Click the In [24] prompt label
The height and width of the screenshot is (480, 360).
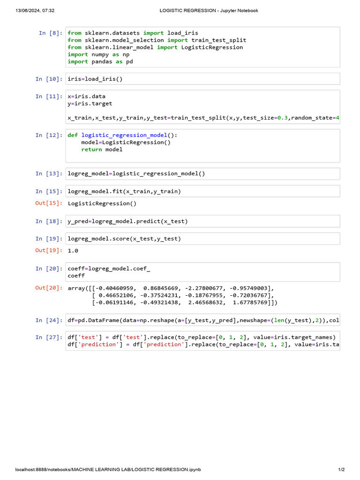pyautogui.click(x=49, y=320)
